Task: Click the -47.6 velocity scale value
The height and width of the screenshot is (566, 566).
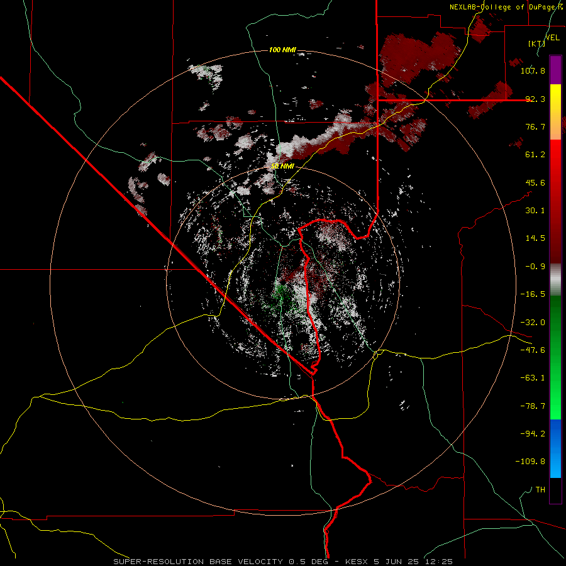Action: [533, 350]
